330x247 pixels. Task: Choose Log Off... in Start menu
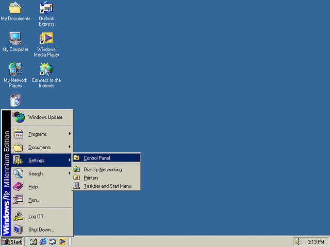coord(42,216)
